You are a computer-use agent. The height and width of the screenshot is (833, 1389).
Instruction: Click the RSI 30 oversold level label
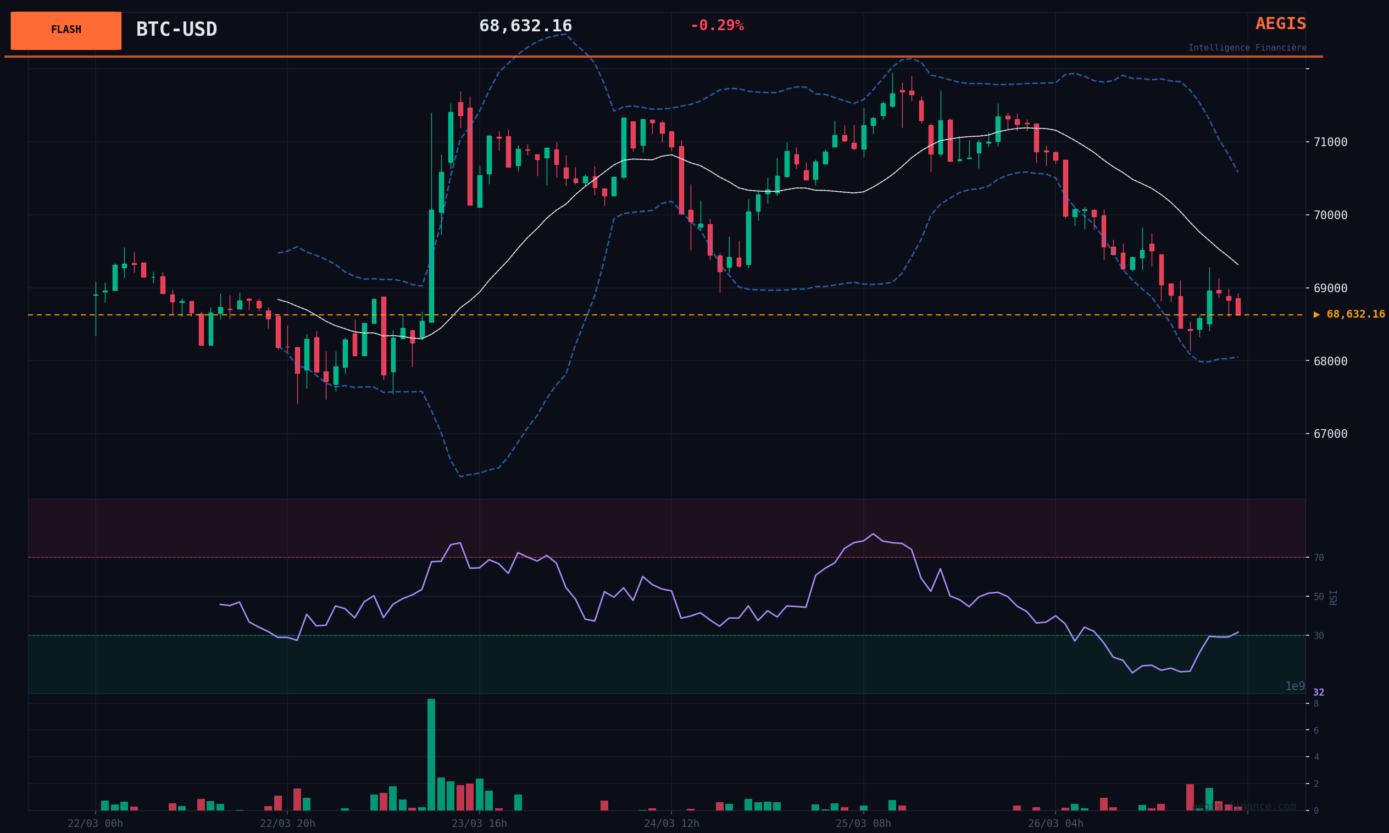(x=1318, y=636)
